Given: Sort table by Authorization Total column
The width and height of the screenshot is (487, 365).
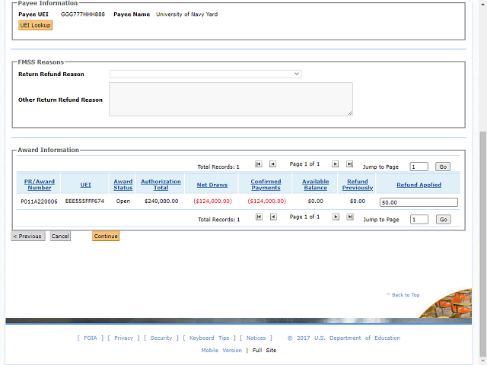Looking at the screenshot, I should [161, 185].
